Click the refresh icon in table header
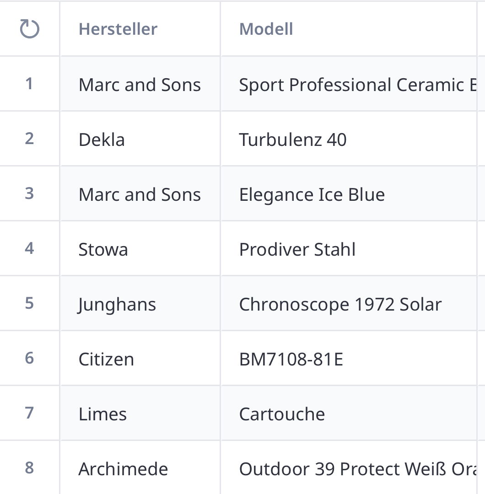Viewport: 485px width, 494px height. click(30, 29)
